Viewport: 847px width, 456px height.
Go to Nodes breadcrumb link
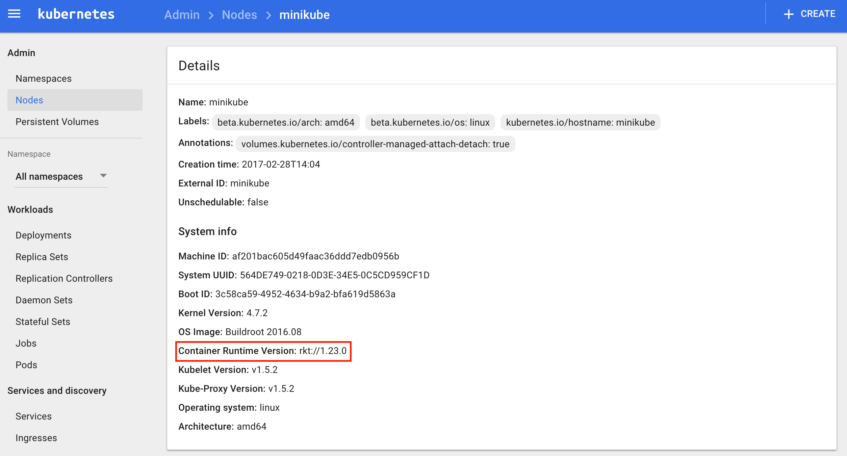239,15
